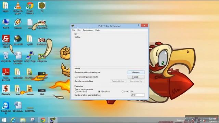219x123 pixels.
Task: Select the SSH-2 RSA key type
Action: (x=104, y=92)
